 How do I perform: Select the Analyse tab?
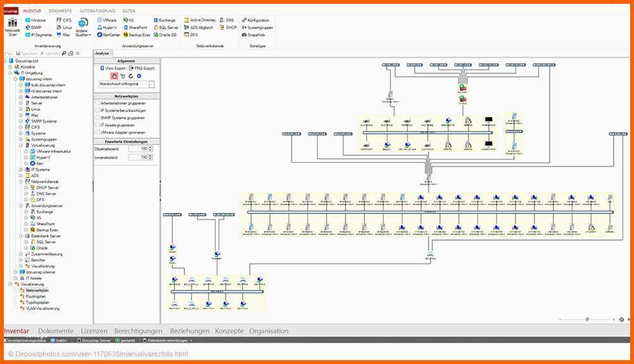[102, 53]
